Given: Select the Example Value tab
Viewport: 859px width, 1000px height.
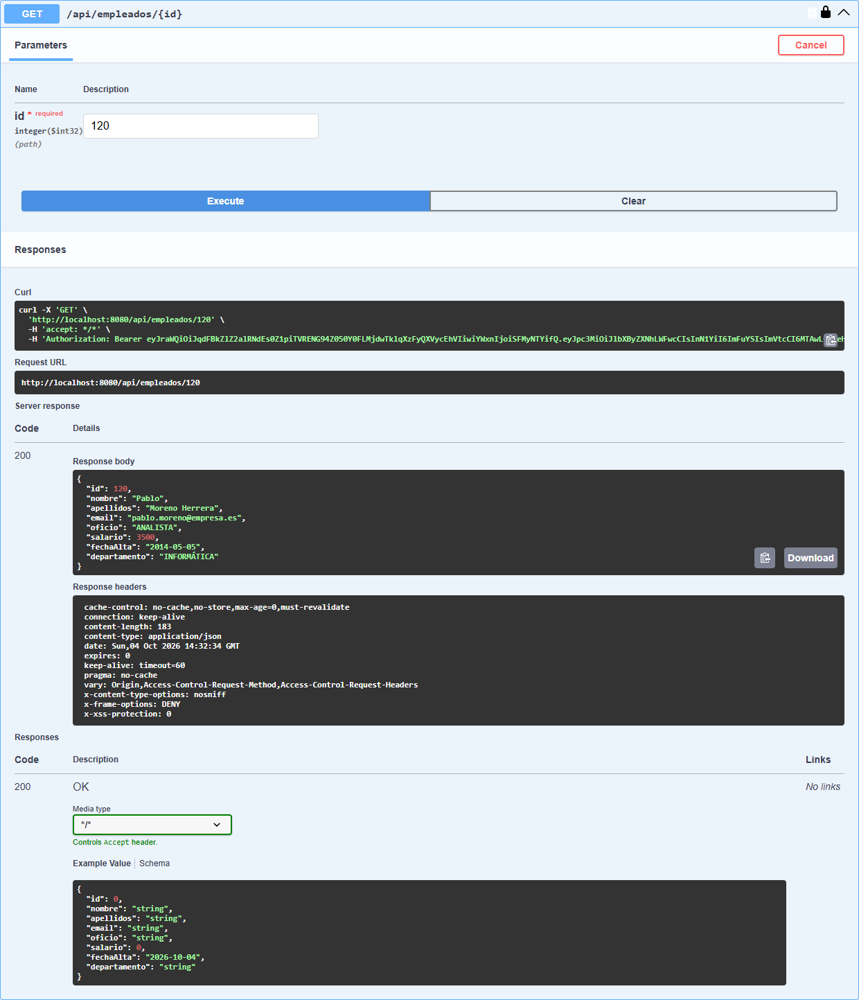Looking at the screenshot, I should click(102, 863).
